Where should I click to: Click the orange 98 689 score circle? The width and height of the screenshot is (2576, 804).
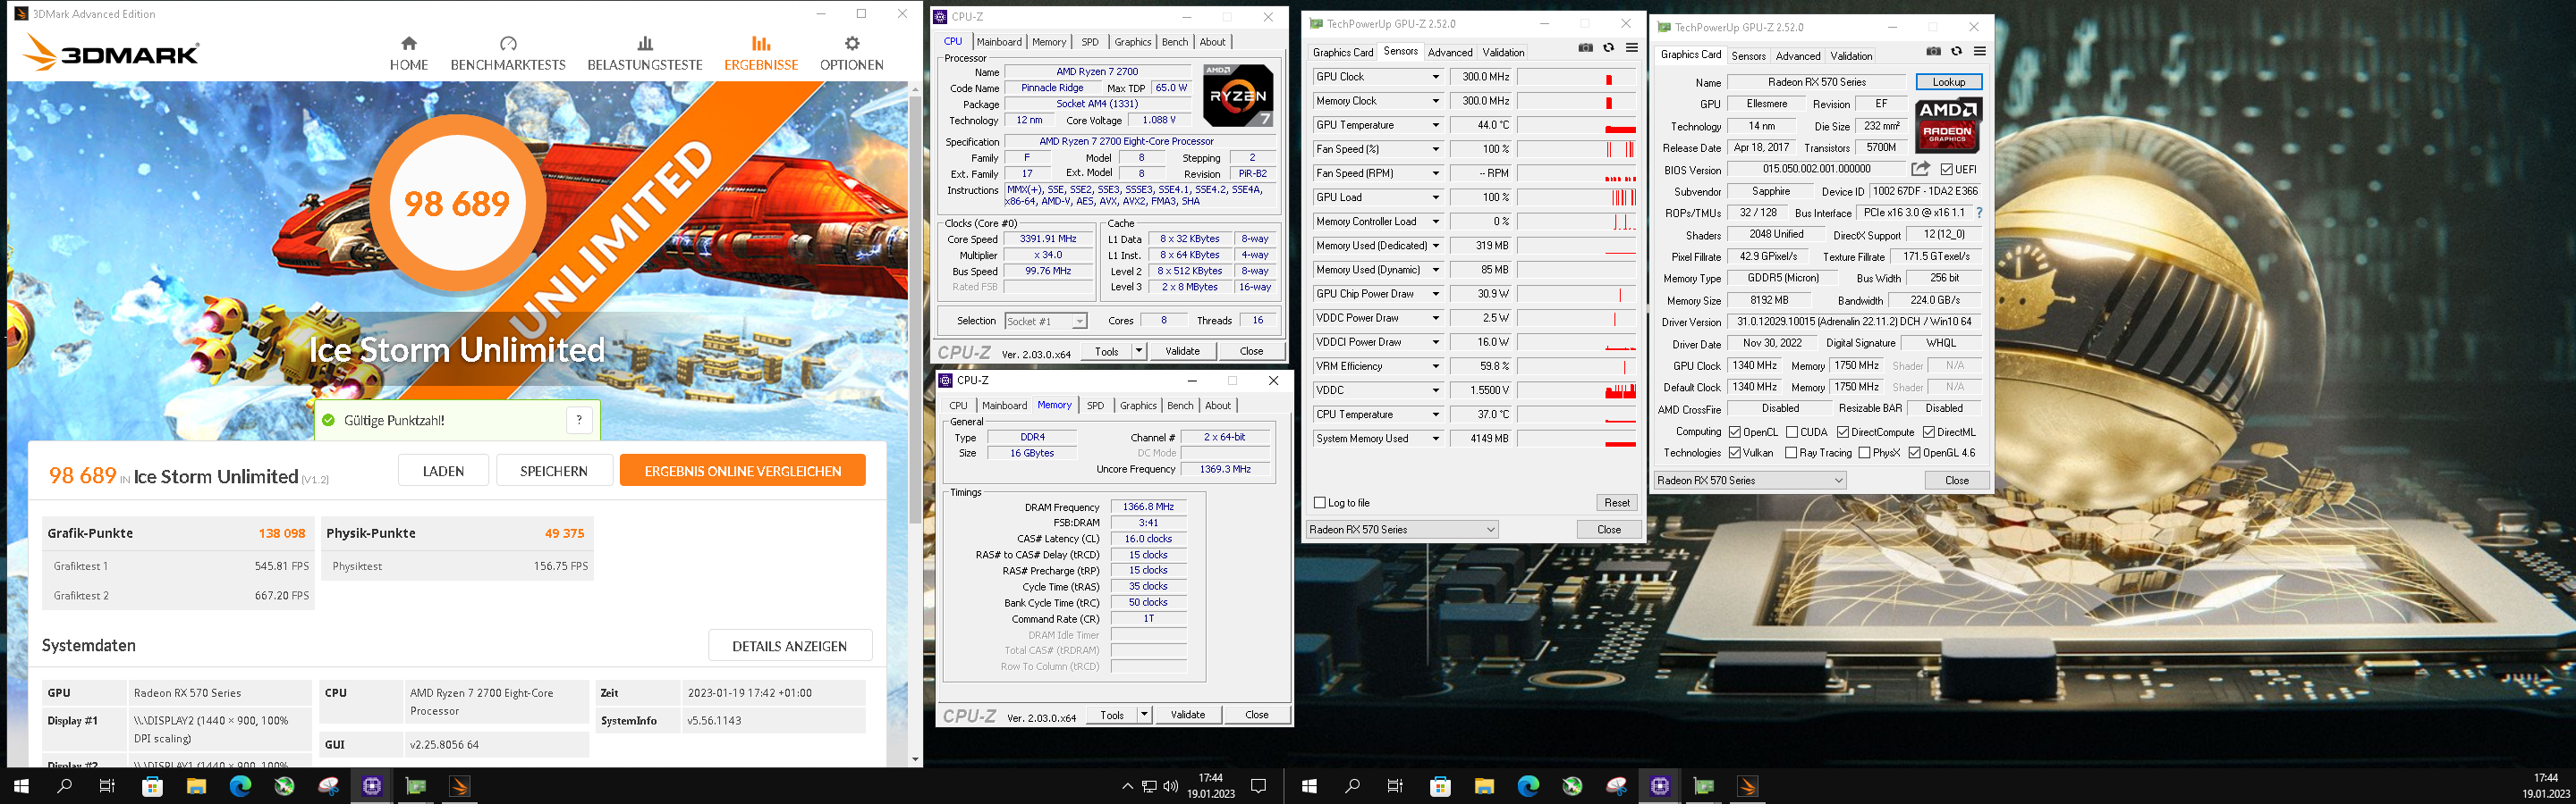tap(457, 204)
